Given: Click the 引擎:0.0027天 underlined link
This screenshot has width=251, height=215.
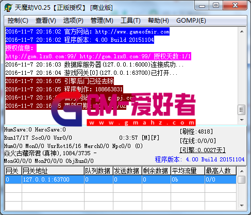Looking at the screenshot, I should point(203,150).
